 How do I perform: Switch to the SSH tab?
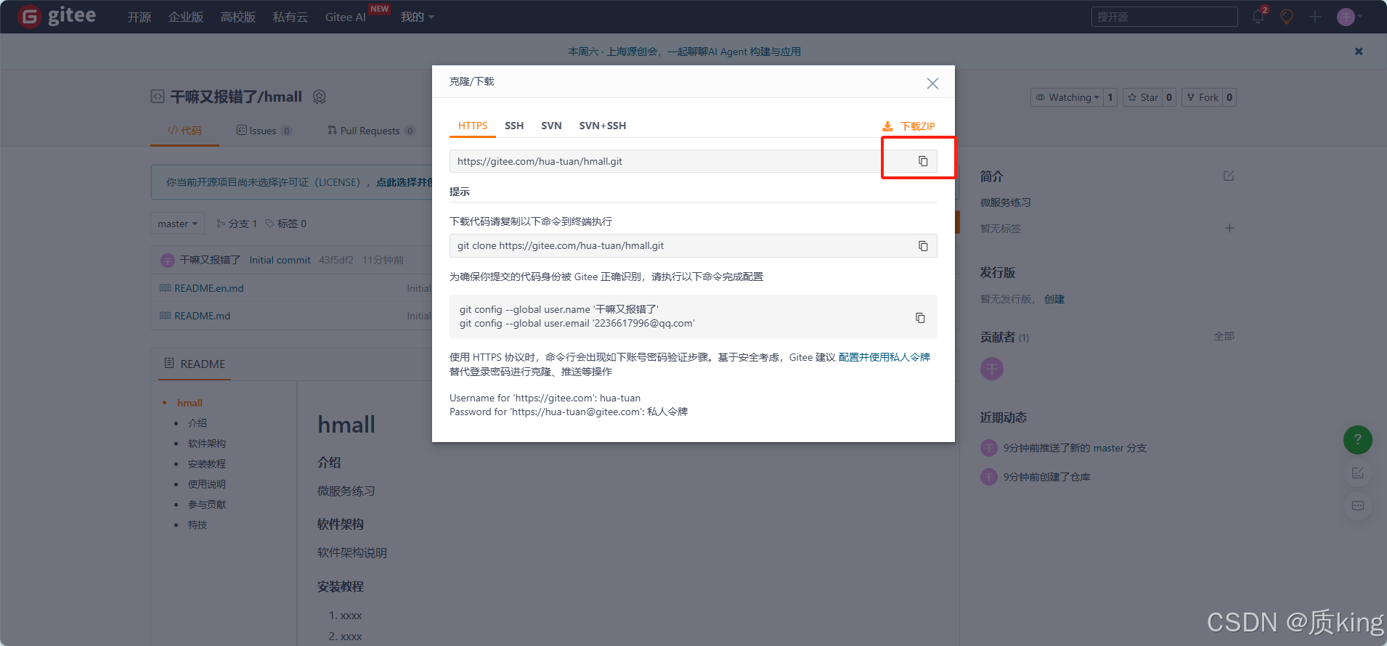coord(514,126)
